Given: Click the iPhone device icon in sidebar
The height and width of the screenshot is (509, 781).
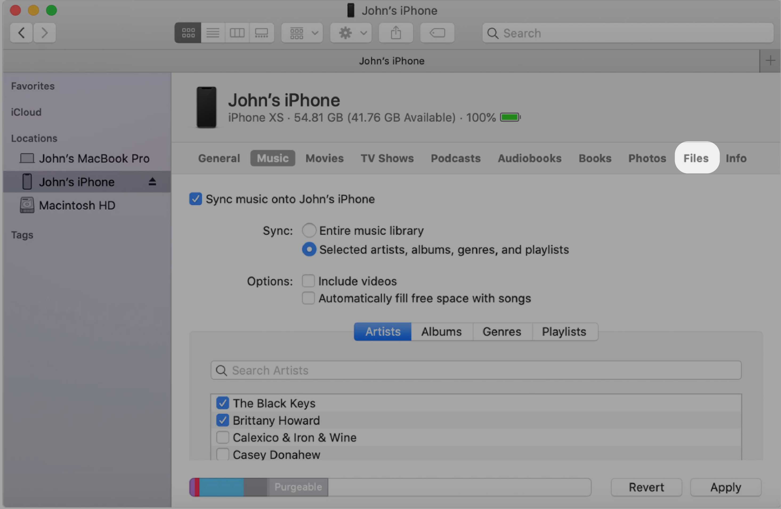Looking at the screenshot, I should 26,181.
